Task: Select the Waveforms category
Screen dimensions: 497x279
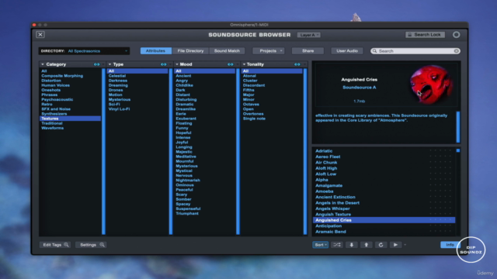Action: click(x=52, y=128)
